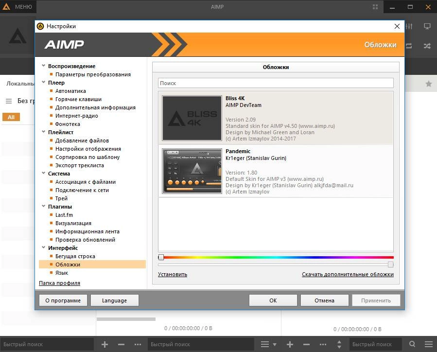Select Экспорт треклиста item

click(79, 165)
